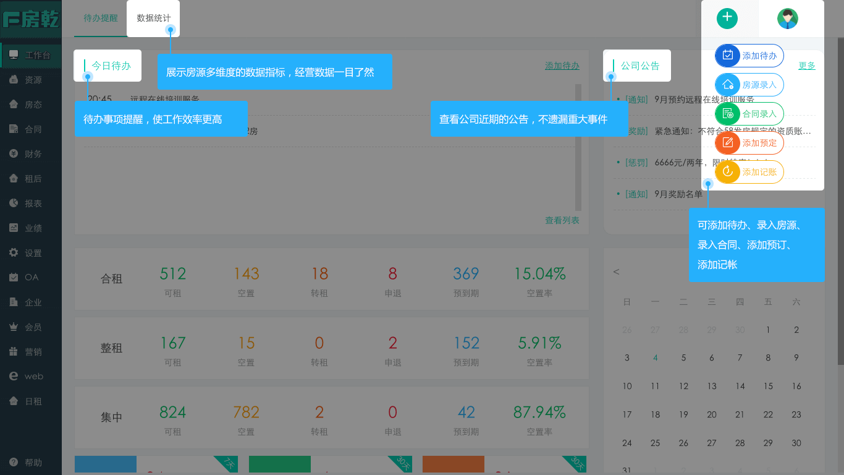The width and height of the screenshot is (844, 475).
Task: Click the green plus quick-add icon
Action: (x=727, y=18)
